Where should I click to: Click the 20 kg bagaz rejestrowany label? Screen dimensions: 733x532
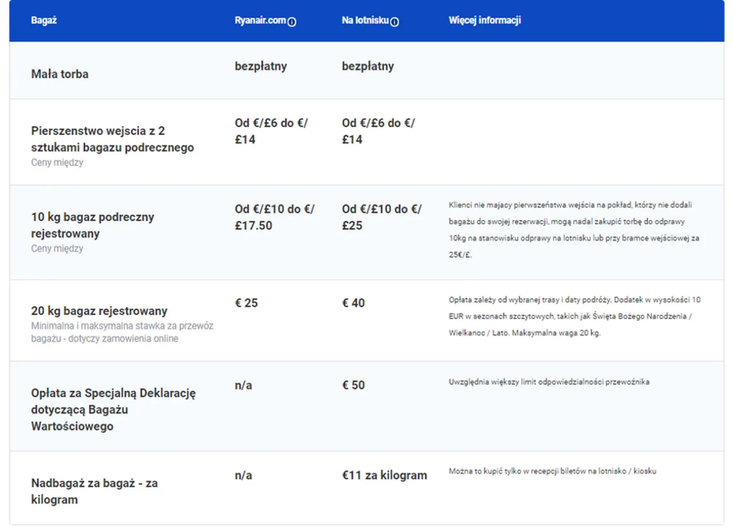click(98, 311)
